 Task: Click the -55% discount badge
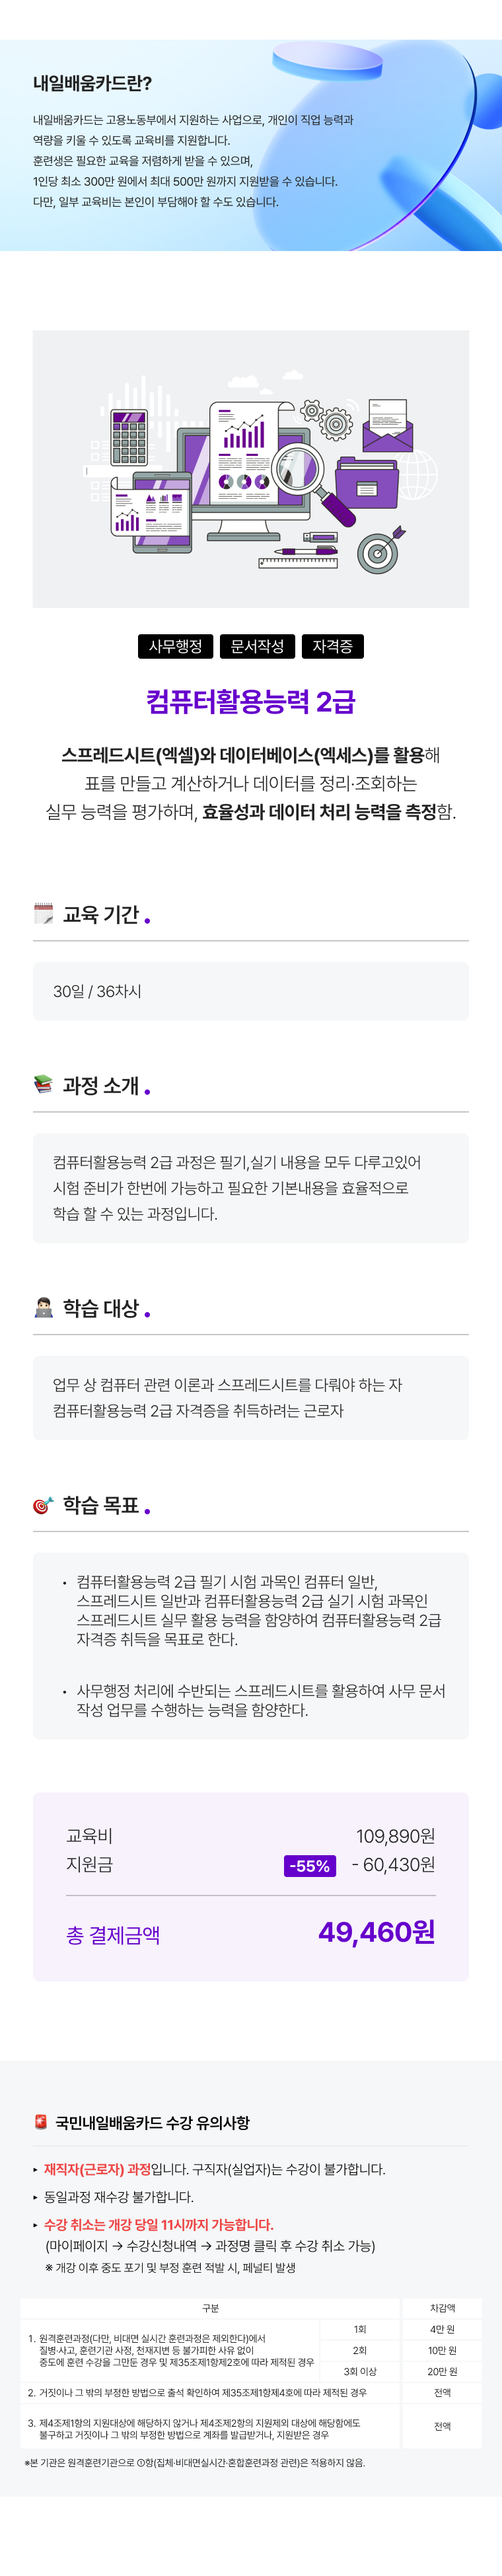(310, 1865)
